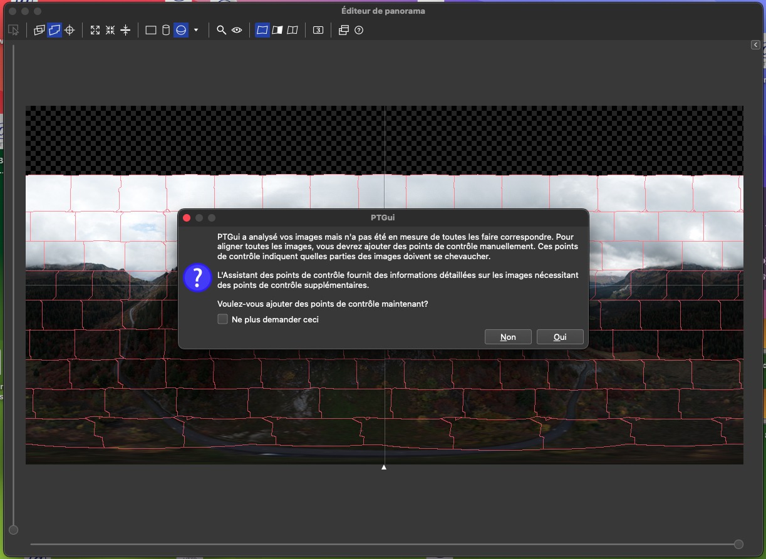Collapse the side panel chevron at top right
The width and height of the screenshot is (766, 559).
pyautogui.click(x=756, y=45)
